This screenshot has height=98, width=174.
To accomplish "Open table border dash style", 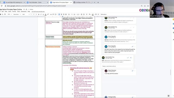I will coord(98,14).
